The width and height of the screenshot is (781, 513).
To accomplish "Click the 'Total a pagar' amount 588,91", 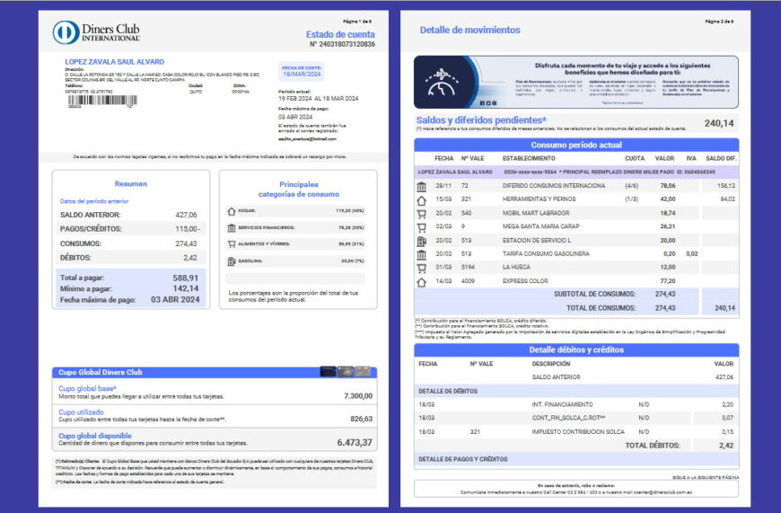I will pos(185,278).
